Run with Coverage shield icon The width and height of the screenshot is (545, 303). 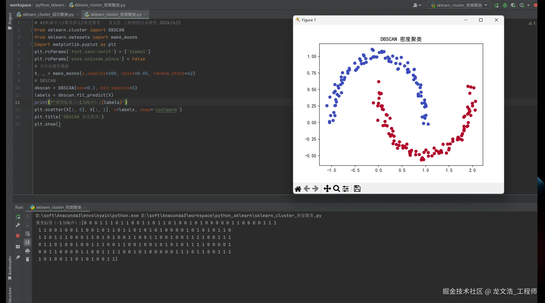[x=513, y=5]
